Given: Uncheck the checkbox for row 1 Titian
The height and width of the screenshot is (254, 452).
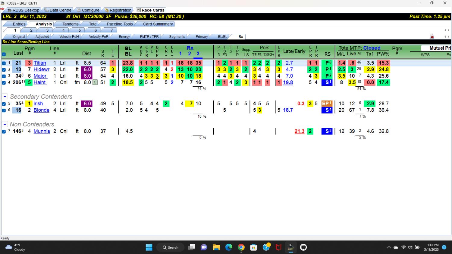Looking at the screenshot, I should [x=4, y=63].
